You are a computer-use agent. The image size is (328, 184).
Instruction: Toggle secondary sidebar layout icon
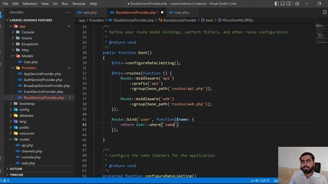click(x=289, y=4)
